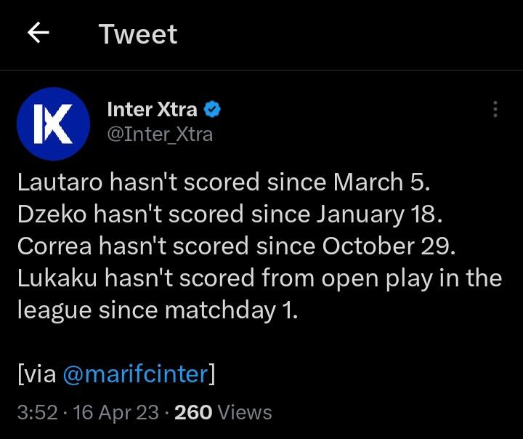
Task: Click the blue verified badge
Action: [213, 110]
